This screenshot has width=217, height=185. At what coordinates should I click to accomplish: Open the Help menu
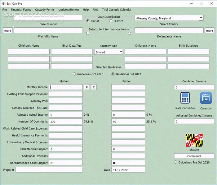86,10
